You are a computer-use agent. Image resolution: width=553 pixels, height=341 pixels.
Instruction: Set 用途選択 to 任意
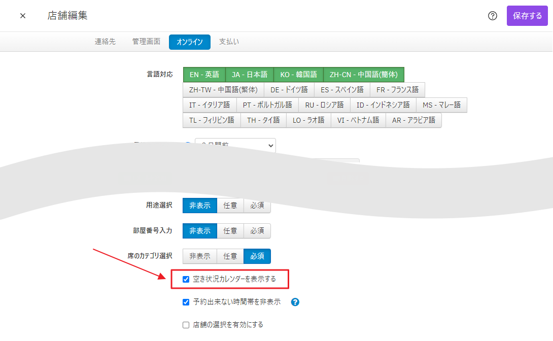click(230, 206)
